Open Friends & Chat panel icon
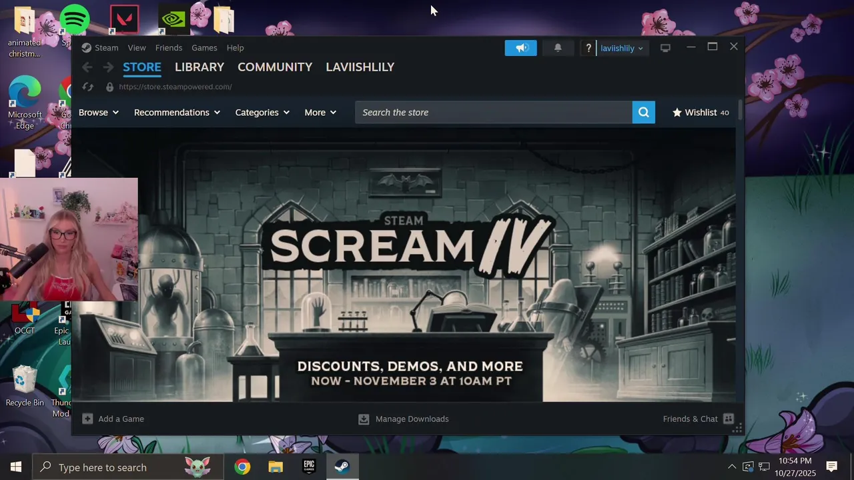 729,419
